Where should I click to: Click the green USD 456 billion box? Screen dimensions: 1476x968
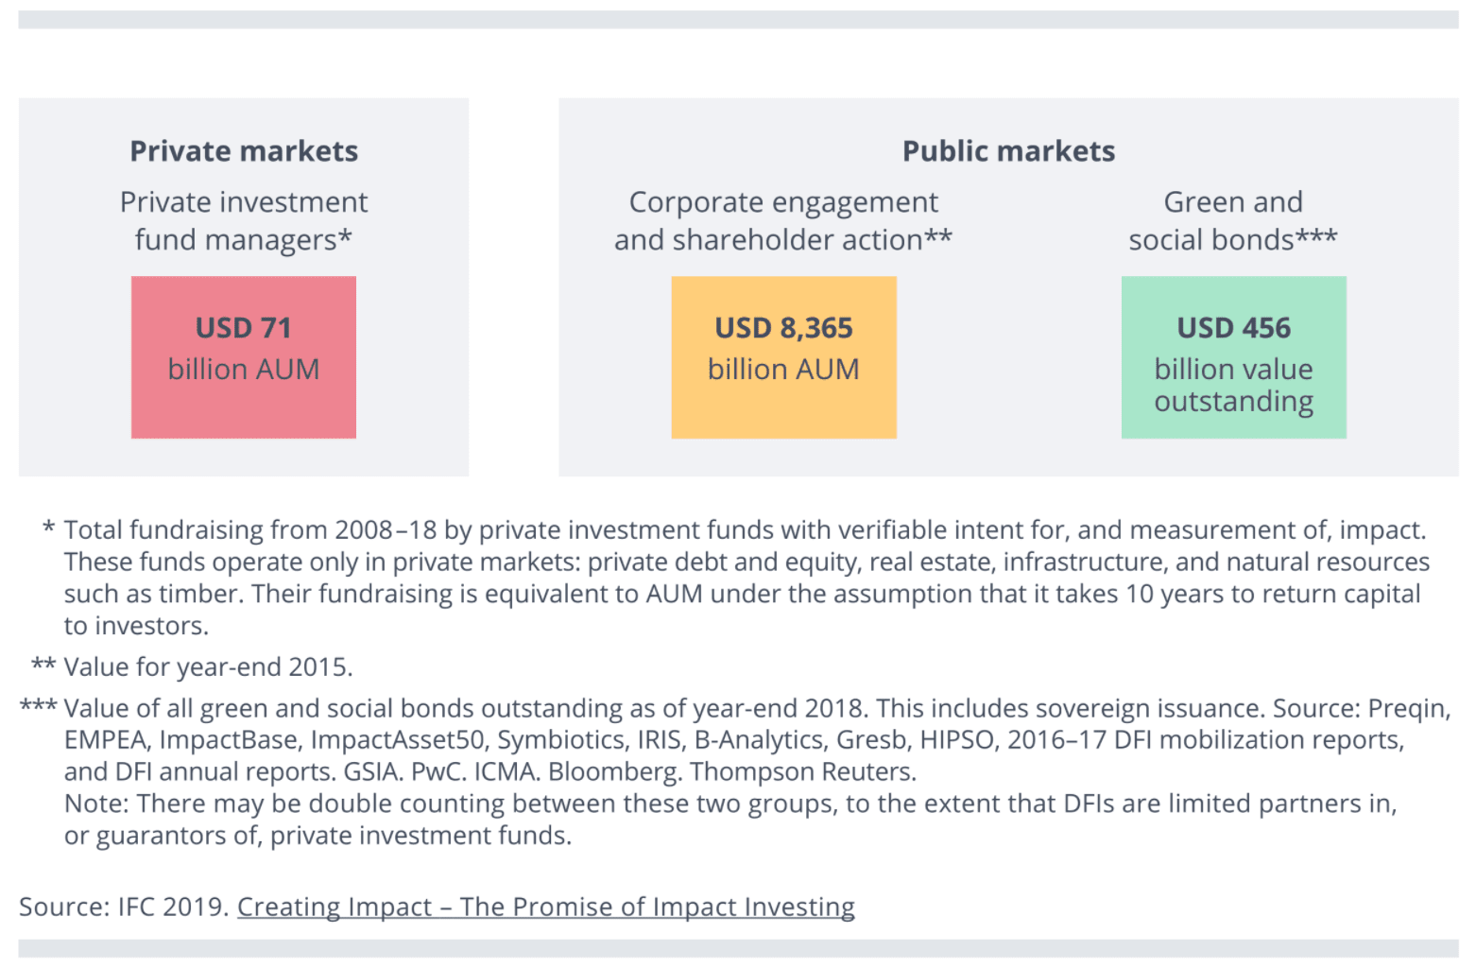click(x=1233, y=356)
